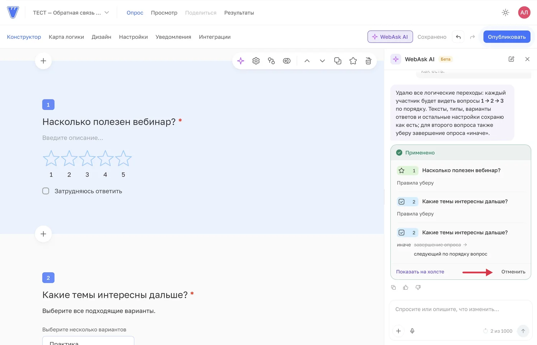Start voice input with microphone icon
The image size is (537, 345).
click(x=412, y=331)
